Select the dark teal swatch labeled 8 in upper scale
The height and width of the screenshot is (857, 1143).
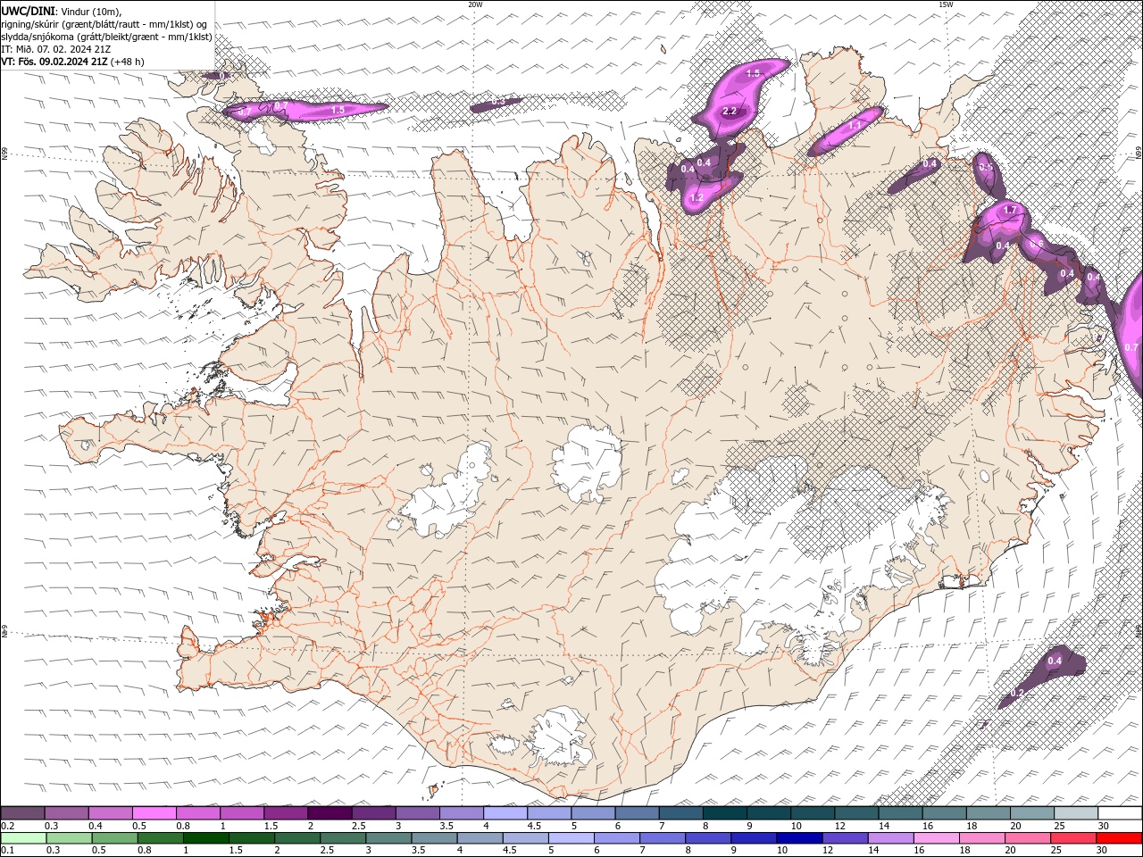pos(724,813)
